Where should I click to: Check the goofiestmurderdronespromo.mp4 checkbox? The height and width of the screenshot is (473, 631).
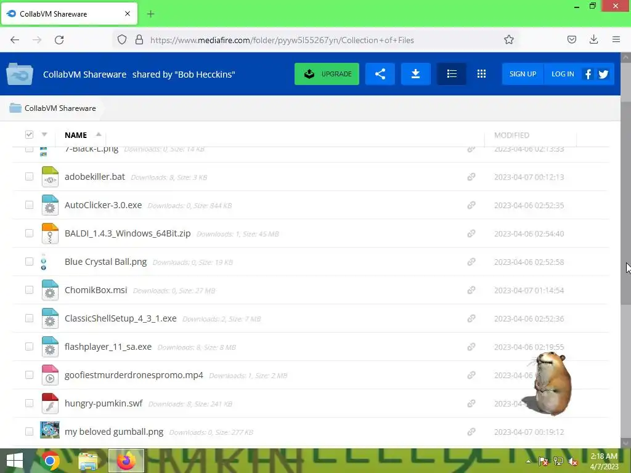[x=29, y=375]
